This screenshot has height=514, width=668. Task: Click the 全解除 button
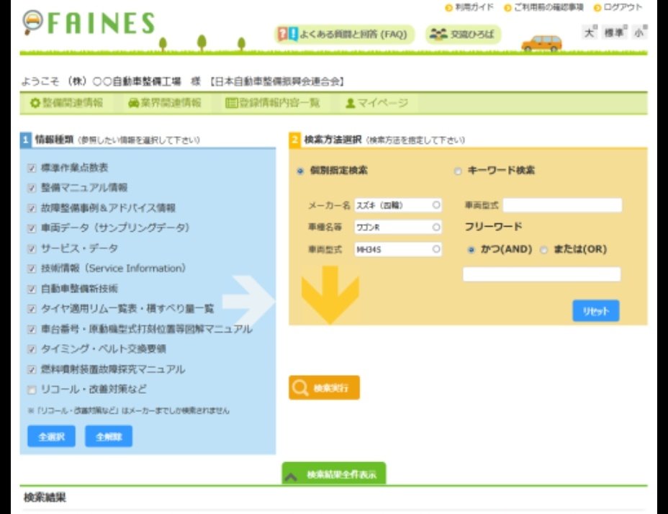click(x=109, y=436)
